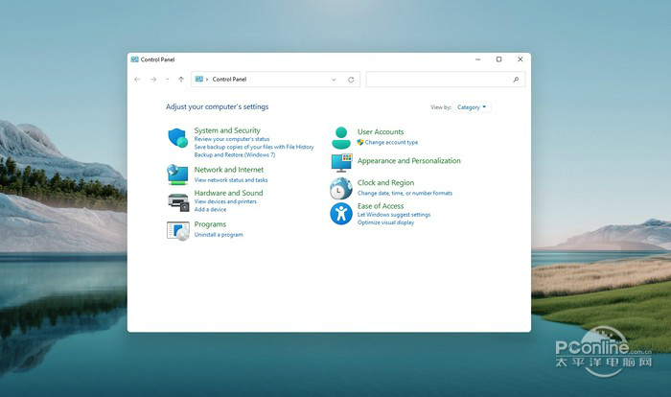The height and width of the screenshot is (397, 671).
Task: Click the Control Panel title bar icon
Action: coord(135,59)
